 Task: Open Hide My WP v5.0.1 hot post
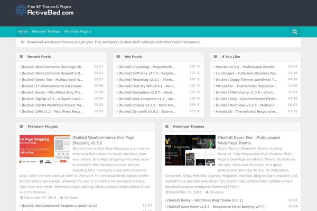[147, 86]
